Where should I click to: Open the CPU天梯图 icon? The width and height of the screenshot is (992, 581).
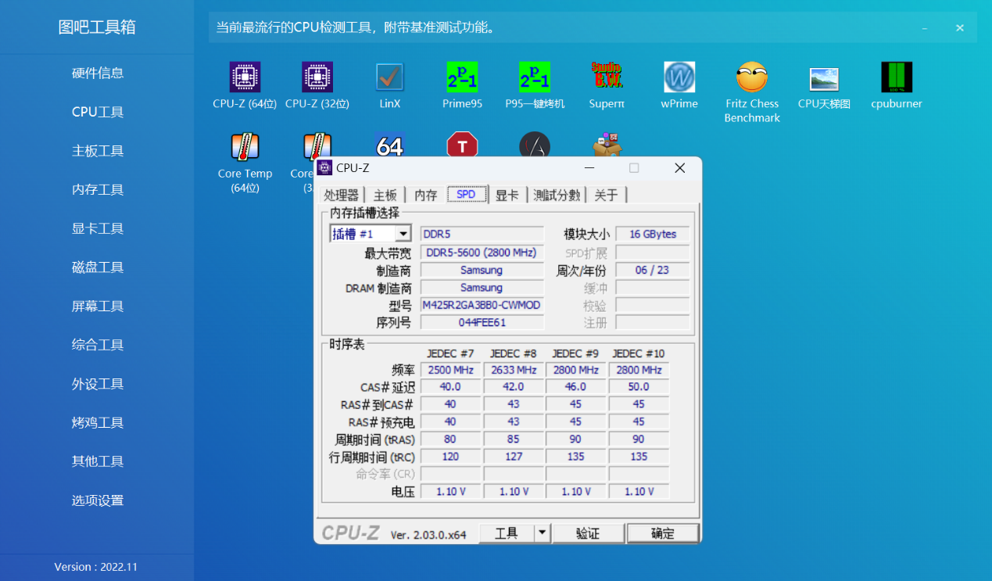824,77
